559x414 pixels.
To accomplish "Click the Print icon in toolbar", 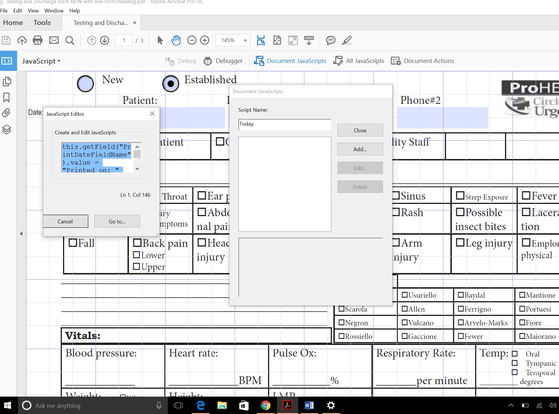I will tap(37, 40).
